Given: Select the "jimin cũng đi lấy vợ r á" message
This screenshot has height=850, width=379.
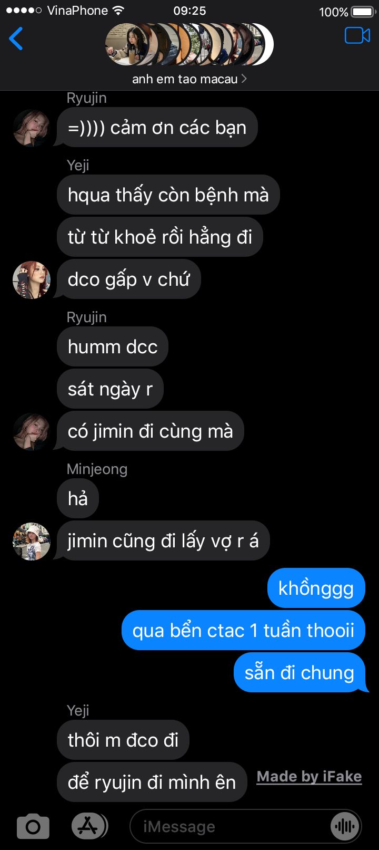Looking at the screenshot, I should click(163, 540).
